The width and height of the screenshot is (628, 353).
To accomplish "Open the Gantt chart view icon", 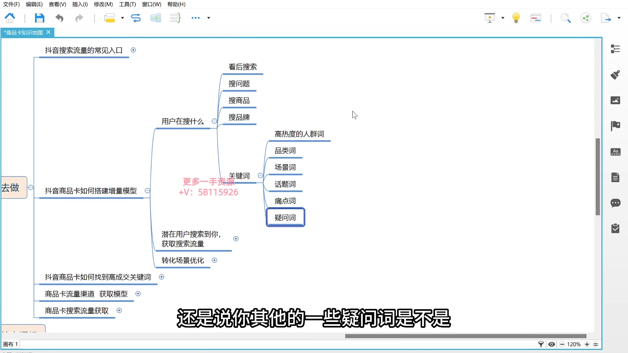I will coord(536,18).
